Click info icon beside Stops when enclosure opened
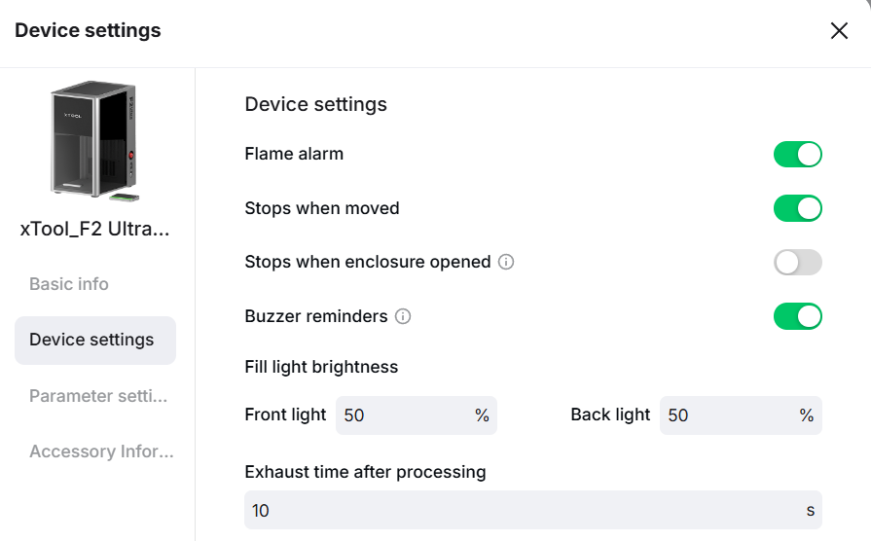The image size is (871, 541). pos(506,263)
